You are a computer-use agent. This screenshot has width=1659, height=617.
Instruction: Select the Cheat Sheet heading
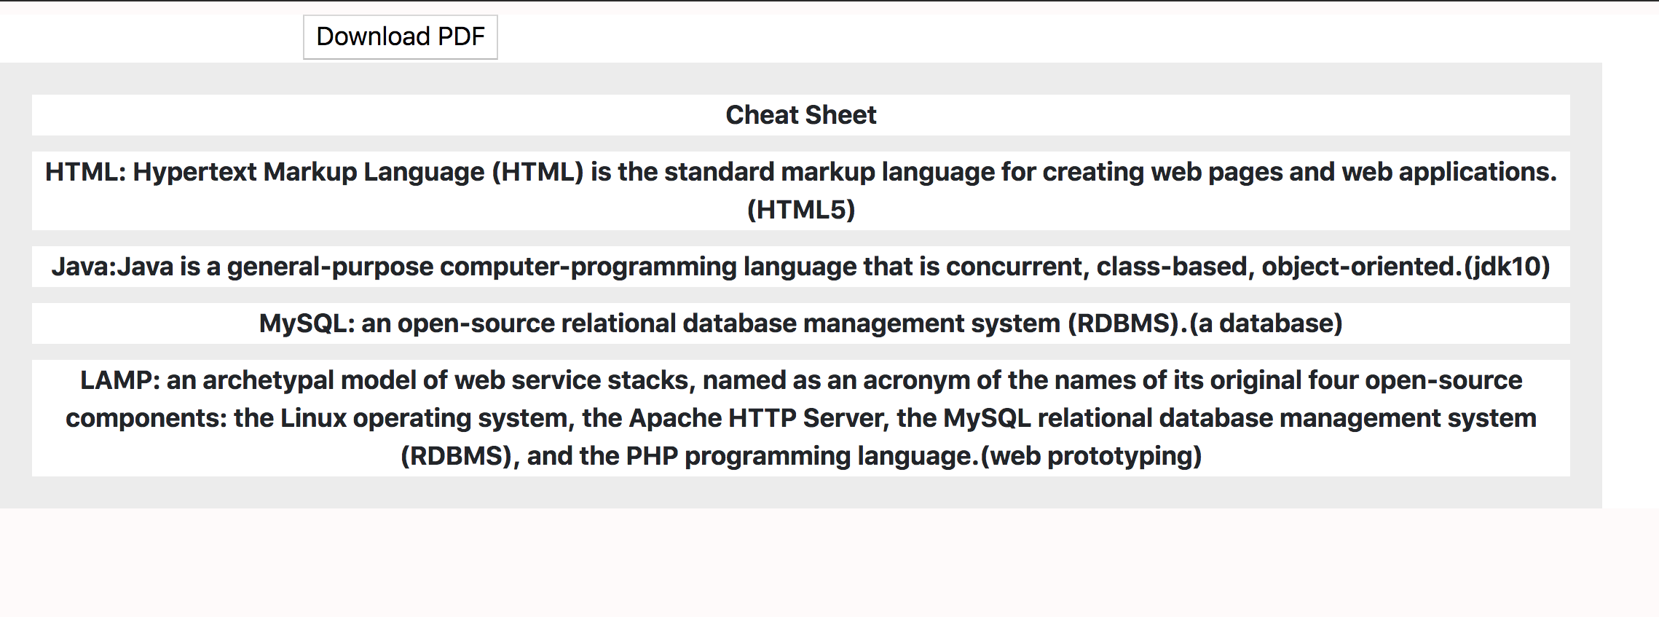pos(801,115)
